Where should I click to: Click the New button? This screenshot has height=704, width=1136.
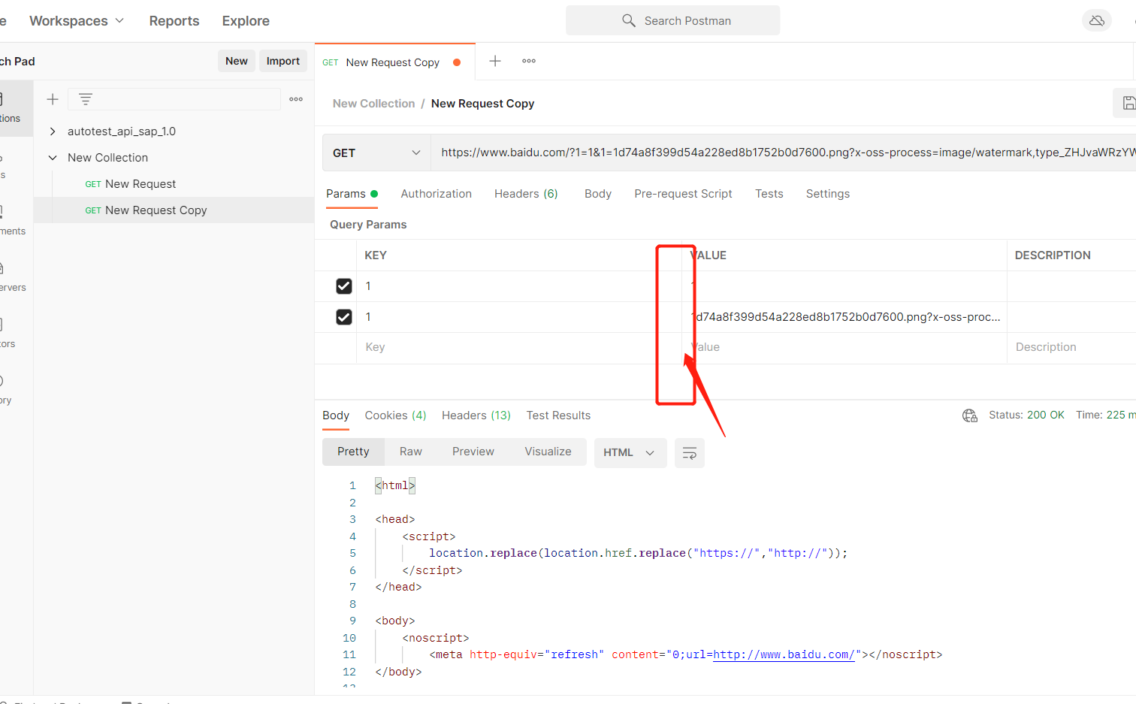(237, 61)
